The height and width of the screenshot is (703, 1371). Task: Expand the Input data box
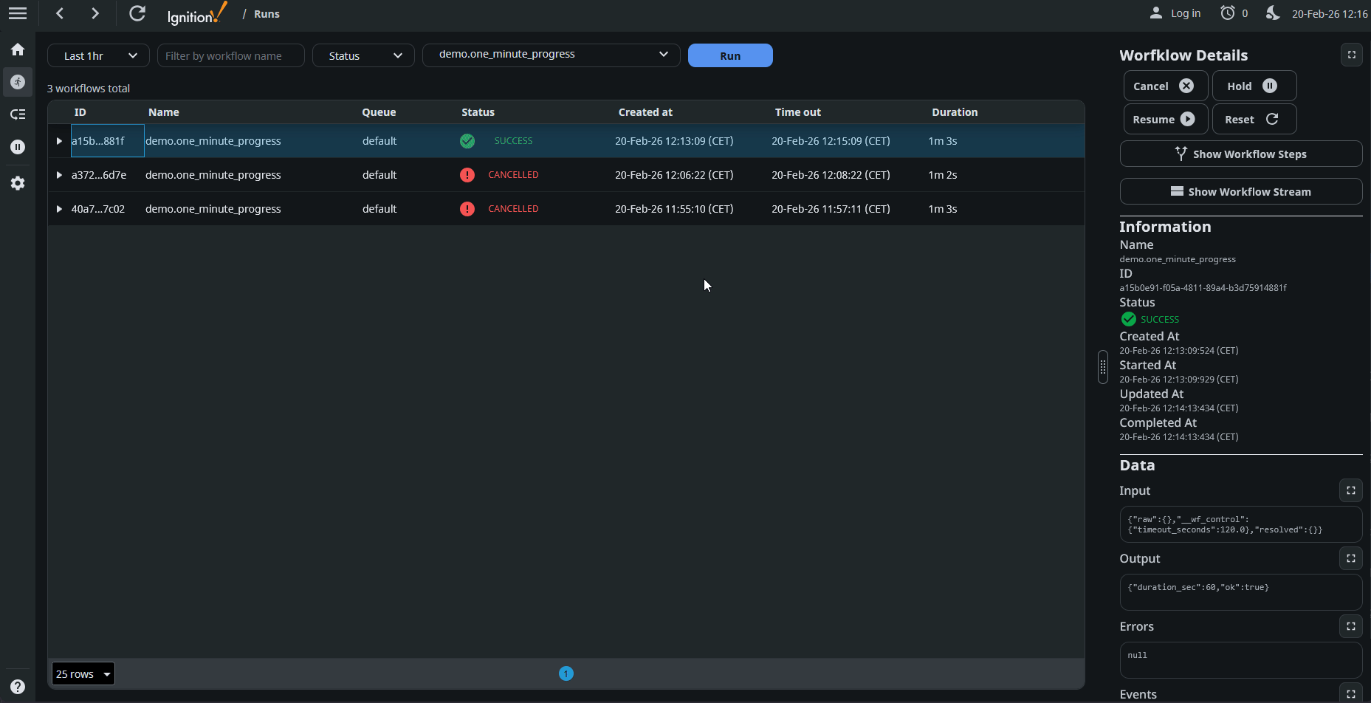pos(1350,490)
